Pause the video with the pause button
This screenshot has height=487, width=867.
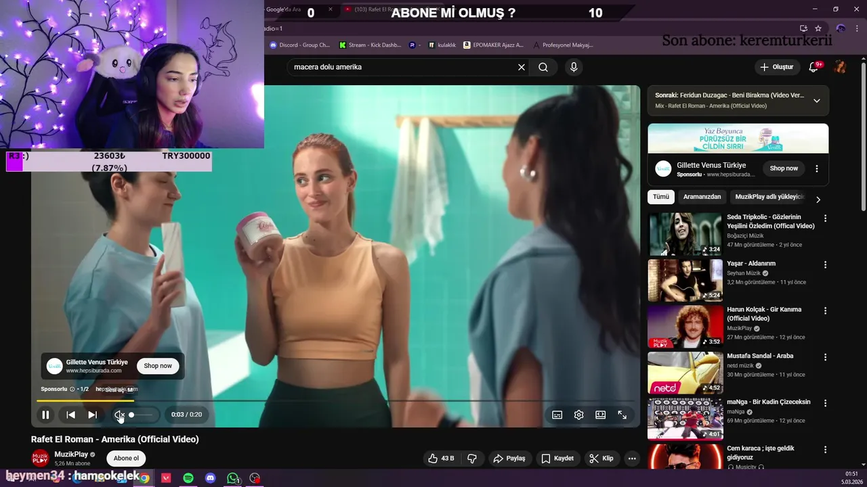pos(45,415)
